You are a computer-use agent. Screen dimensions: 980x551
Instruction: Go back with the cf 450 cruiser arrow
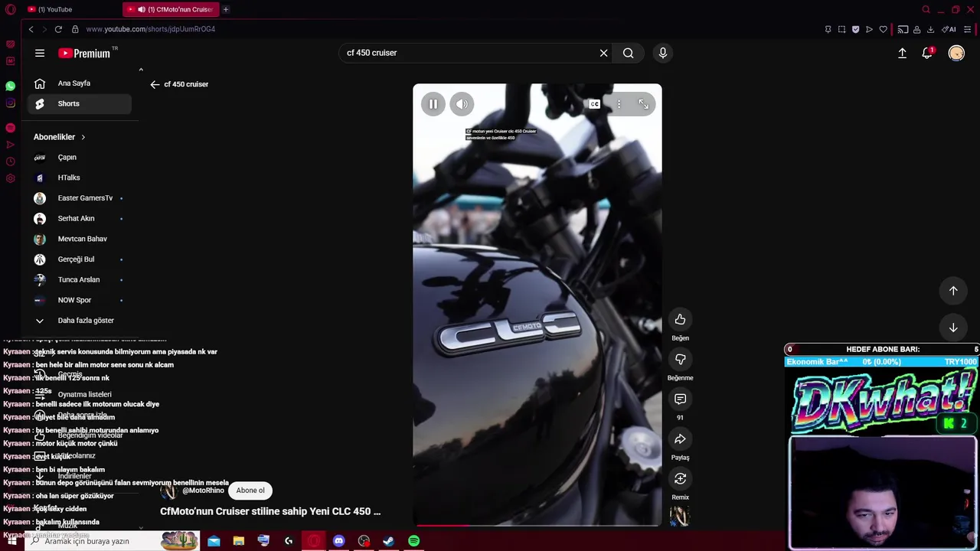click(x=155, y=84)
